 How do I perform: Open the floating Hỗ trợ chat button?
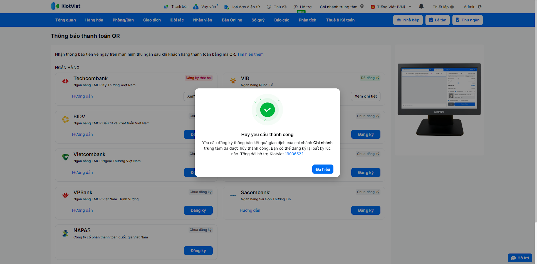(x=520, y=258)
